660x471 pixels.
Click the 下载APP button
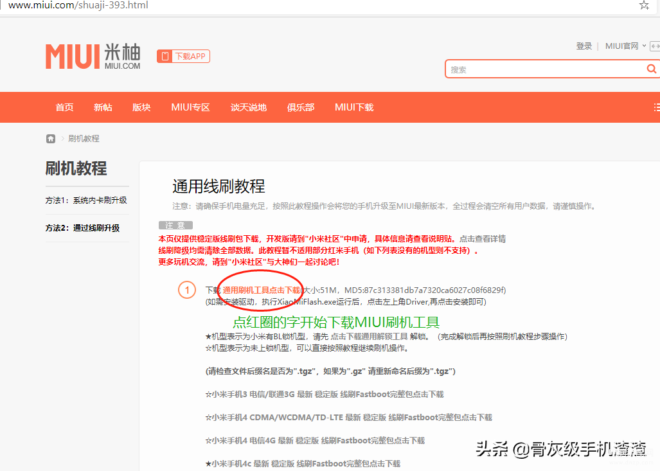click(x=183, y=56)
